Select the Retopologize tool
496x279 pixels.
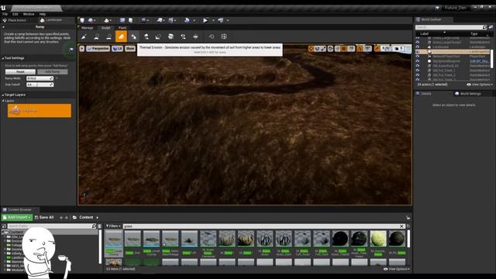170,36
